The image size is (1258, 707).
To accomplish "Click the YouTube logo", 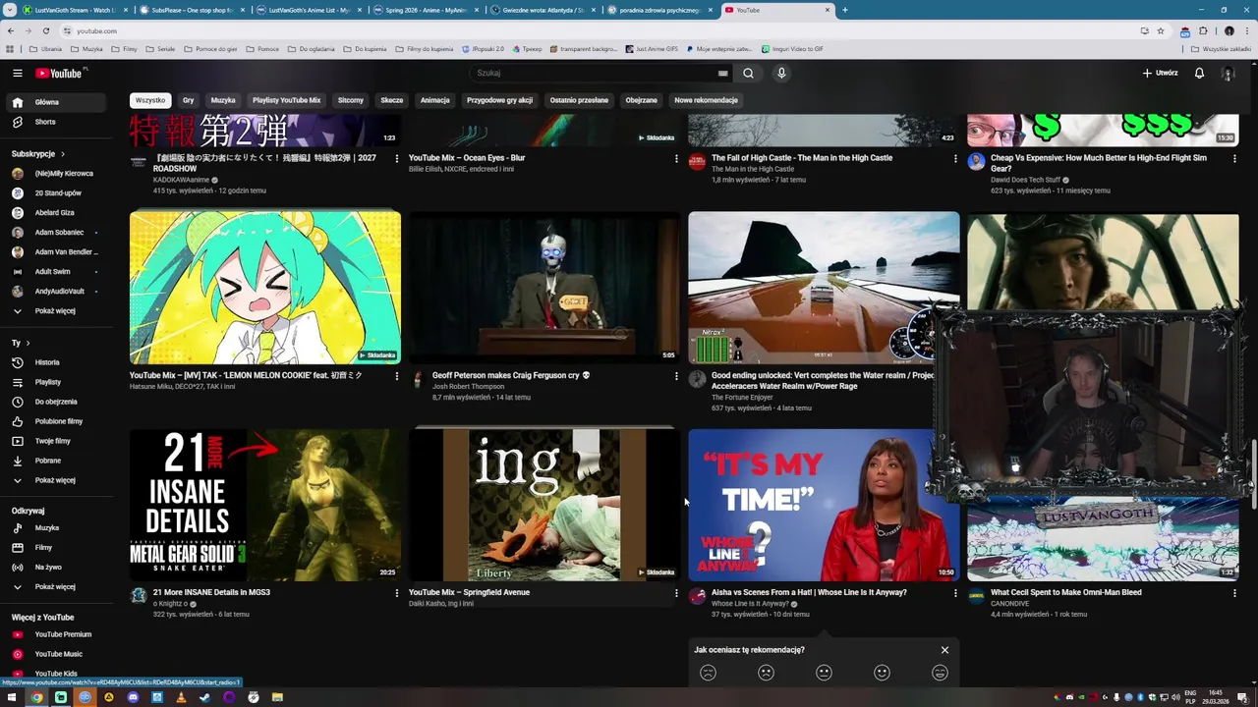I will coord(61,73).
